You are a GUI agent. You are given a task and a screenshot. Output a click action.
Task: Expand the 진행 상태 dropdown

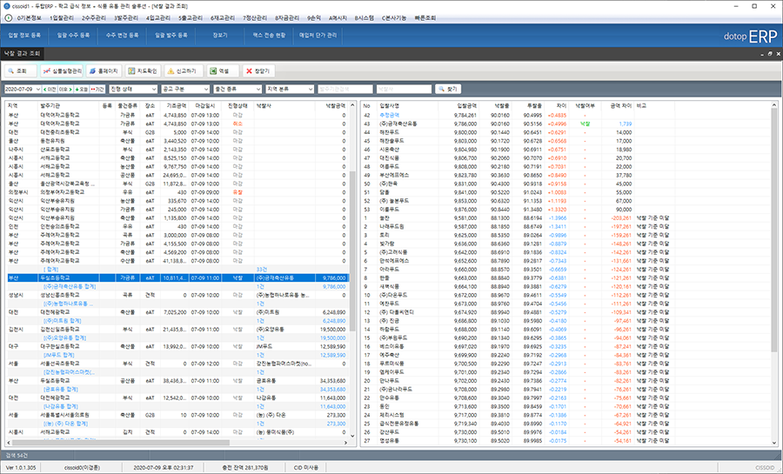[x=132, y=89]
